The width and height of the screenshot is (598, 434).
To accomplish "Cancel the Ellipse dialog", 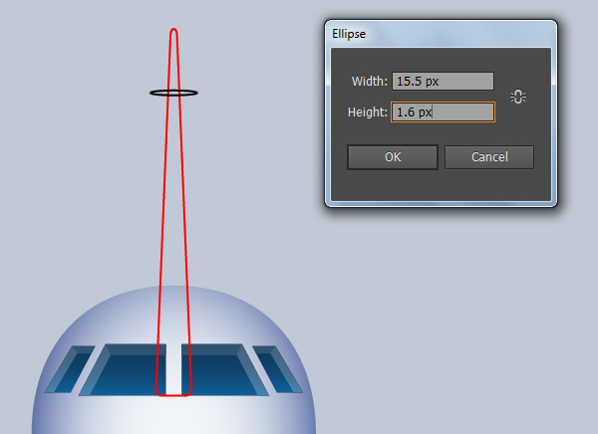I will tap(489, 157).
